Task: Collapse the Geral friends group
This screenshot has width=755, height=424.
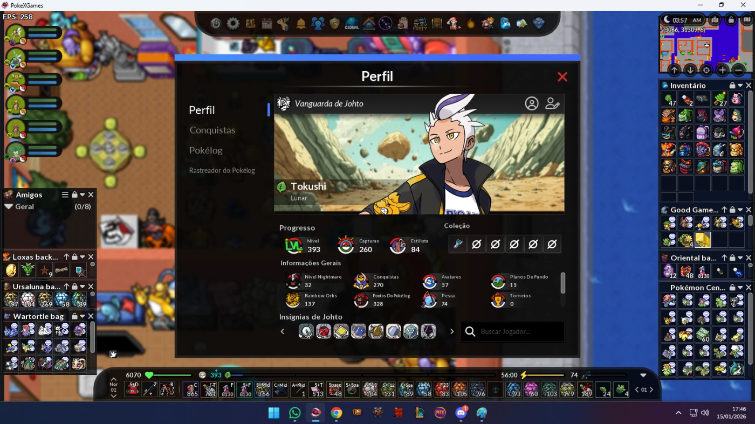Action: coord(9,206)
